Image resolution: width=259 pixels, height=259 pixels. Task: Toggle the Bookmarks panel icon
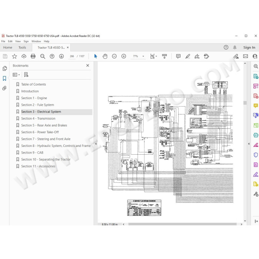(x=4, y=78)
